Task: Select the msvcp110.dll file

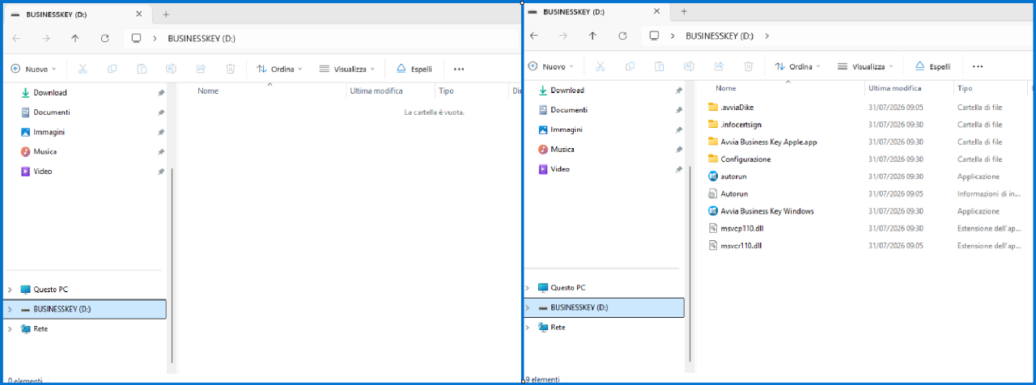Action: (741, 228)
